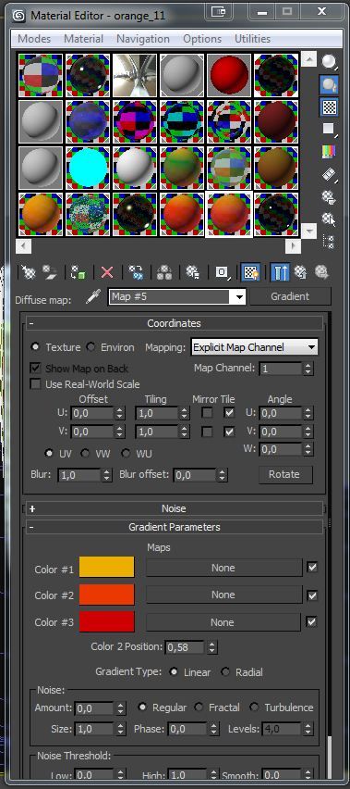Enable Use Real-World Scale checkbox
This screenshot has height=789, width=350.
coord(36,384)
